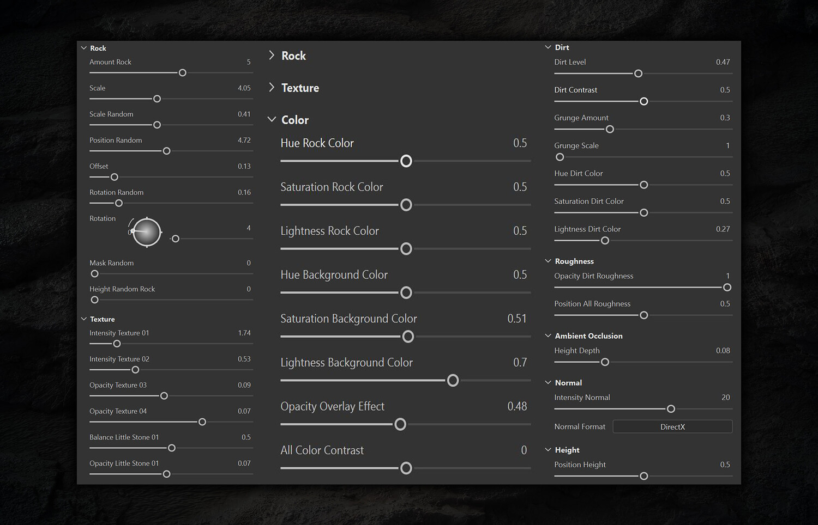818x525 pixels.
Task: Click the Saturation Background Color value 0.51
Action: 517,319
